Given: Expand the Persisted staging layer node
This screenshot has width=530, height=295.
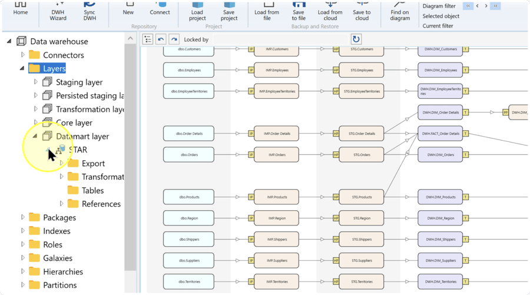Looking at the screenshot, I should tap(35, 95).
